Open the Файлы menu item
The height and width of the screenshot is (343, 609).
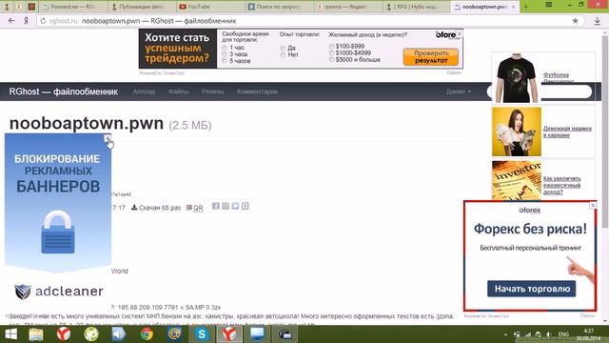pyautogui.click(x=178, y=91)
